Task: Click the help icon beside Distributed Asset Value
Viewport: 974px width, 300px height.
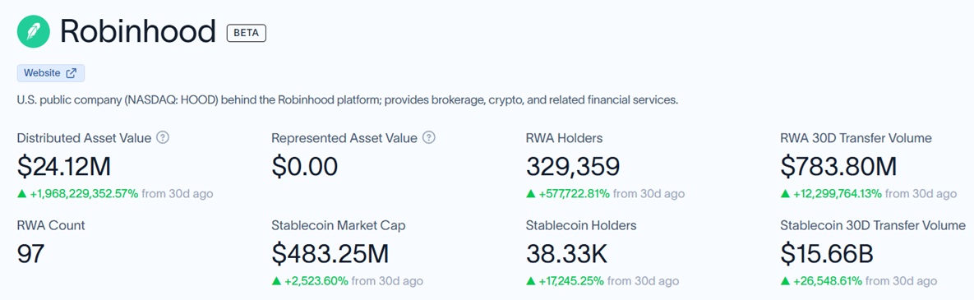Action: (163, 138)
